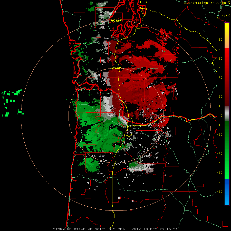Click the 100 NMI range ring label
Viewport: 231px width, 231px height.
(x=116, y=21)
